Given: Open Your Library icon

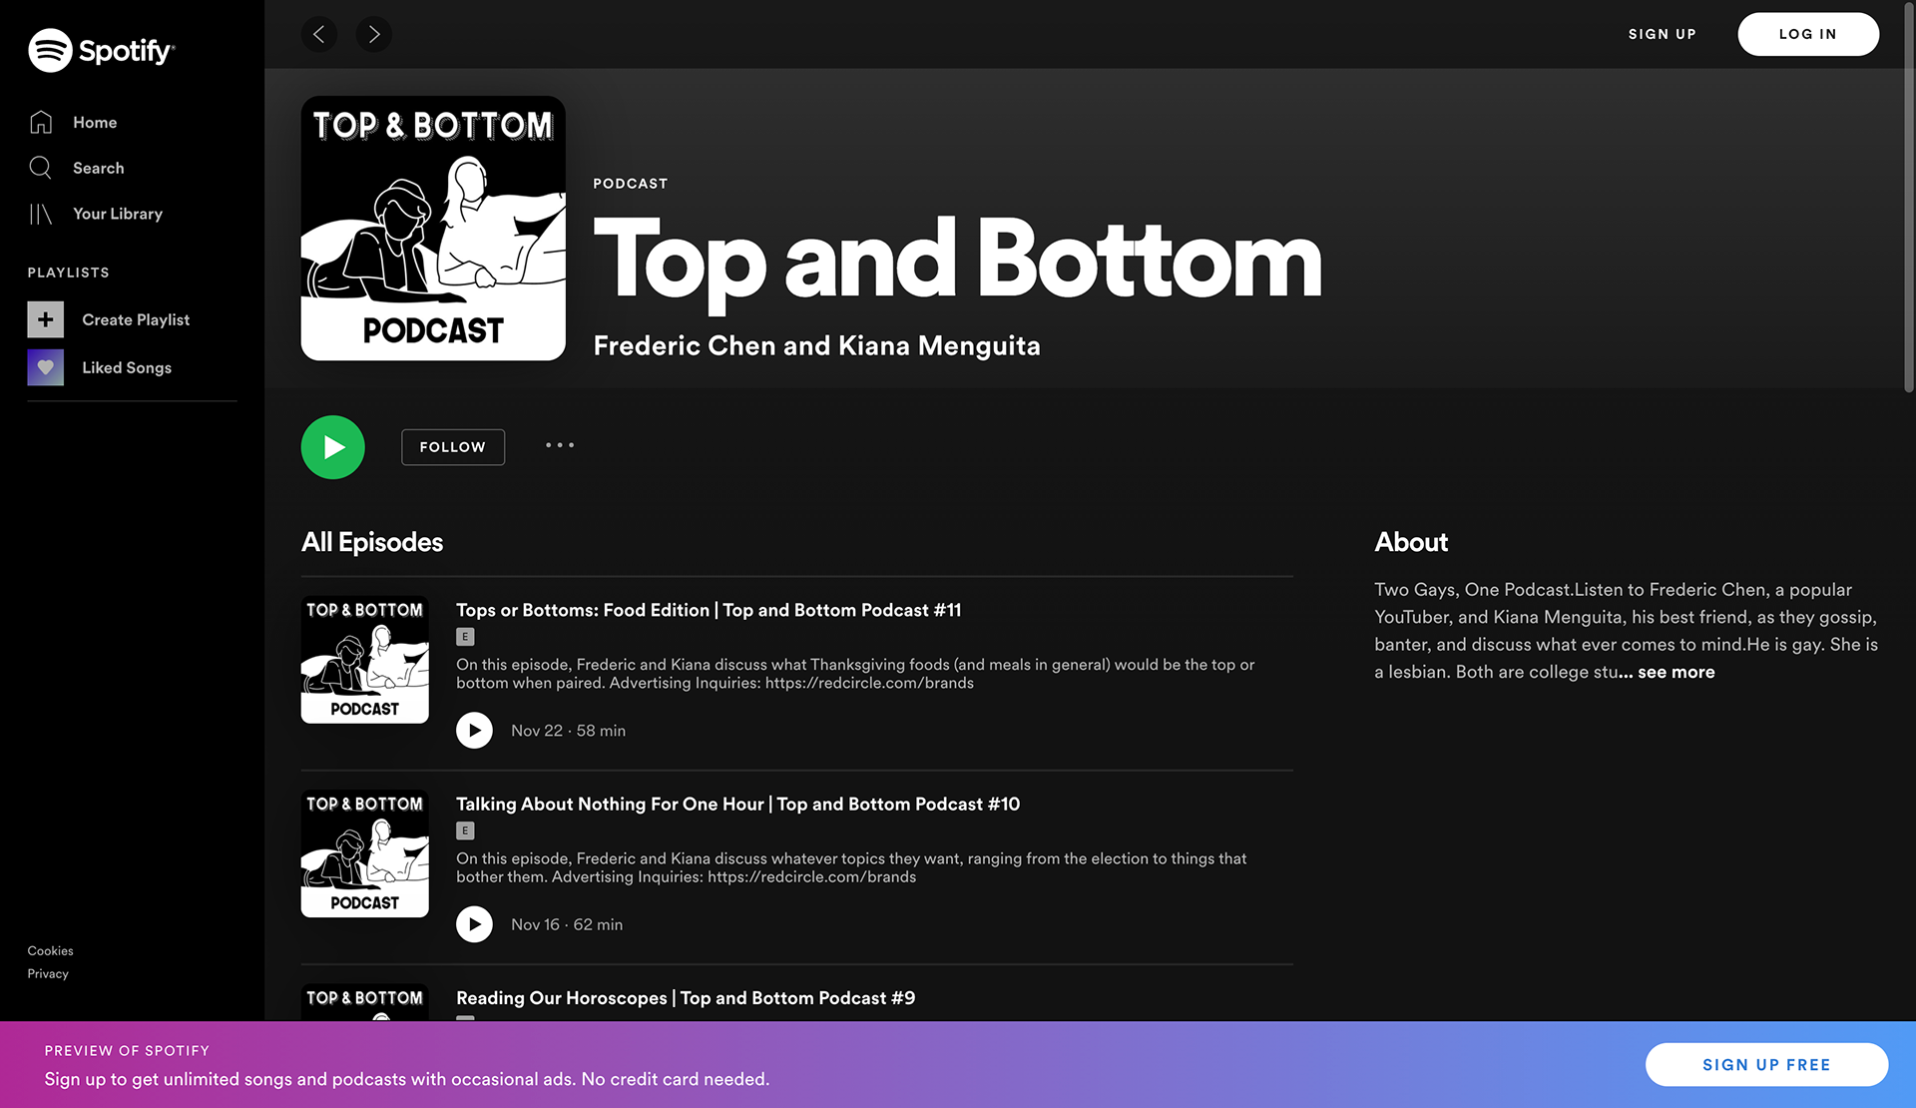Looking at the screenshot, I should (x=41, y=214).
